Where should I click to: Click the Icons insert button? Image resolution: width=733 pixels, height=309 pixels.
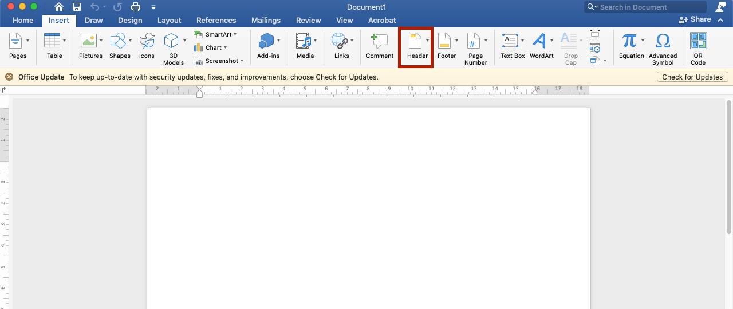point(147,41)
